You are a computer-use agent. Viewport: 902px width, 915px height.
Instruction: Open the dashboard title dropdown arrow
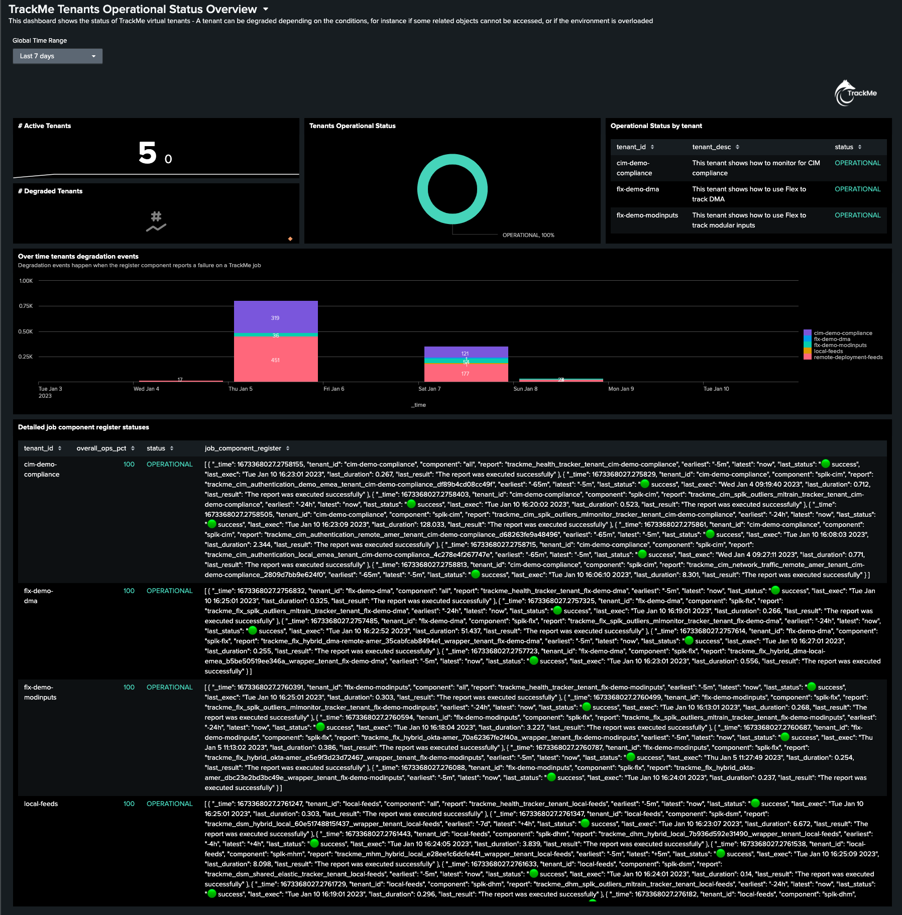(266, 9)
